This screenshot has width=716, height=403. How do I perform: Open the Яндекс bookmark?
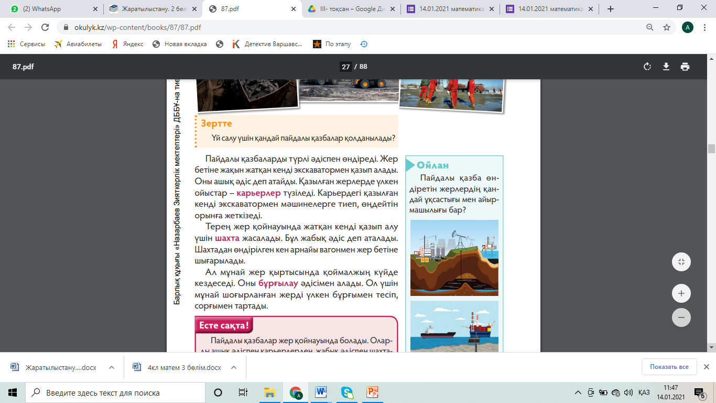(x=127, y=44)
